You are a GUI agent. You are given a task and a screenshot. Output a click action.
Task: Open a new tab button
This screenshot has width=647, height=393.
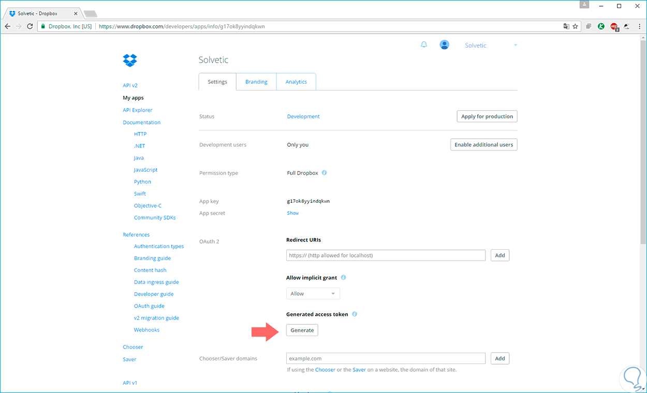[x=90, y=13]
